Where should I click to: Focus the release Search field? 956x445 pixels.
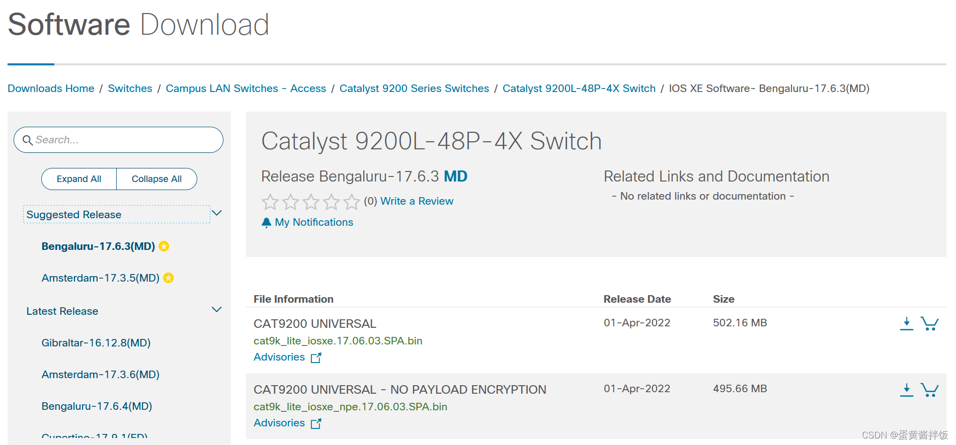[x=118, y=140]
